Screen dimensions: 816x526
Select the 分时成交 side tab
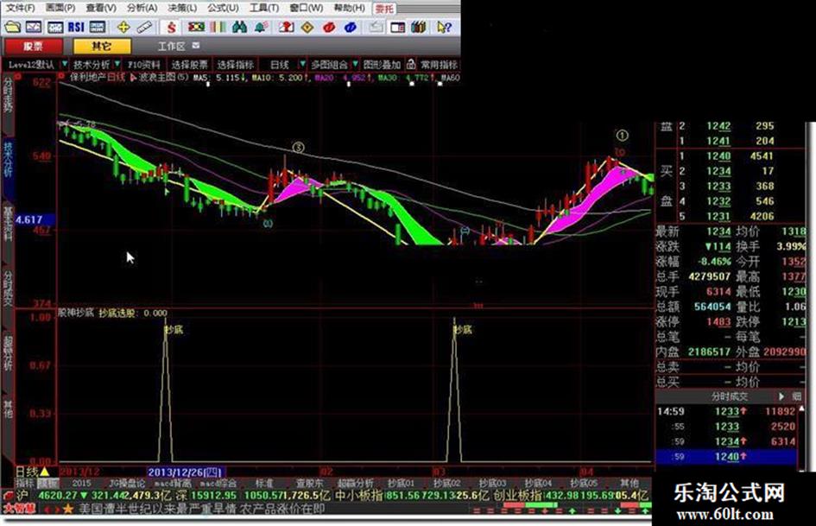pyautogui.click(x=8, y=288)
